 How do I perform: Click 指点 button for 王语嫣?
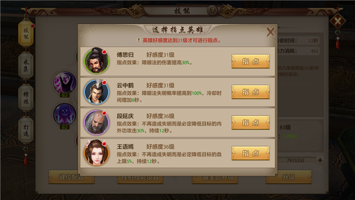[250, 153]
